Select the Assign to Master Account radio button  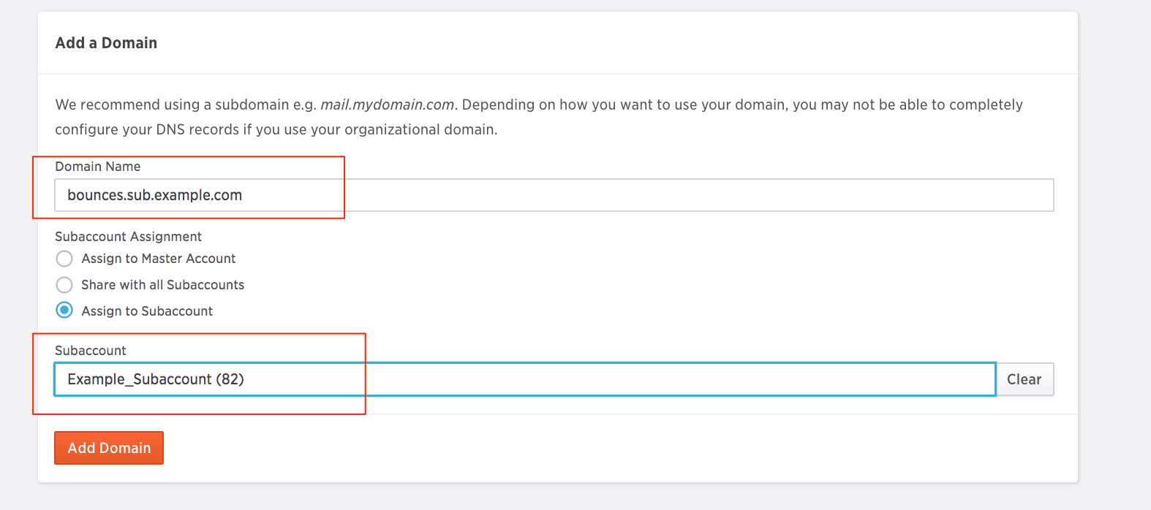point(64,259)
